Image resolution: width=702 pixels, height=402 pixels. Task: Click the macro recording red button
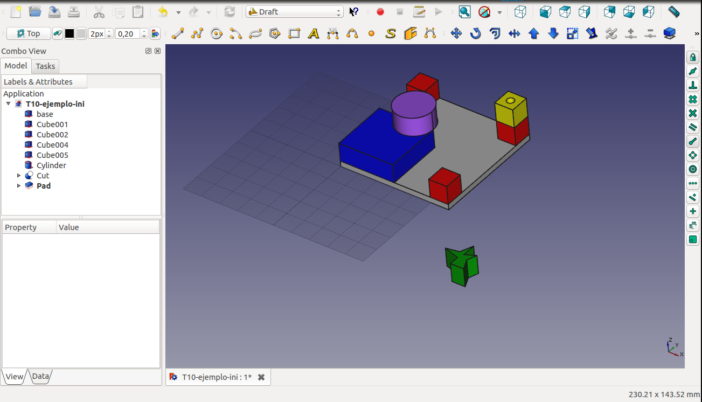[380, 12]
